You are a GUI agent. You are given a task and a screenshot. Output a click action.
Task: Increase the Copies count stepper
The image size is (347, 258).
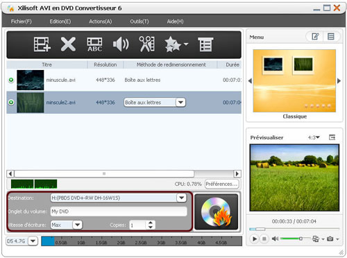tap(151, 223)
